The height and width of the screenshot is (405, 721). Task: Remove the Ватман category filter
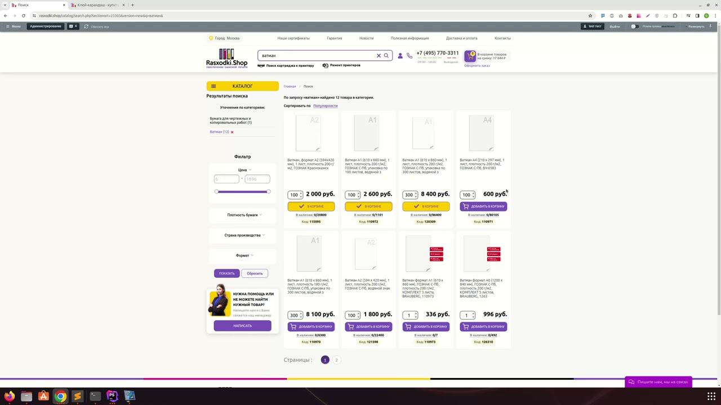tap(232, 132)
